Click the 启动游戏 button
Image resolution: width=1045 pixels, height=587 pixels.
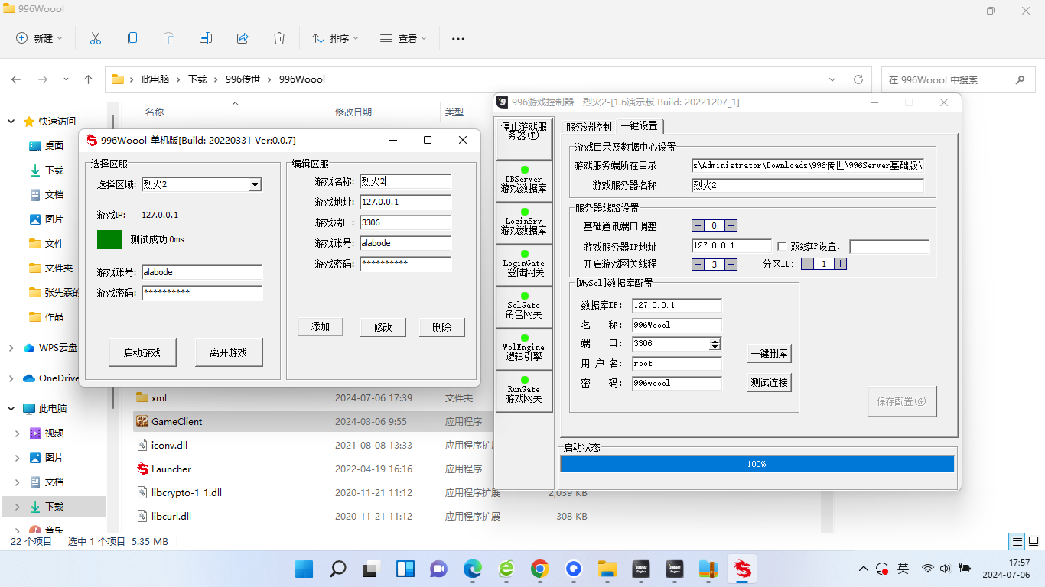[x=142, y=352]
